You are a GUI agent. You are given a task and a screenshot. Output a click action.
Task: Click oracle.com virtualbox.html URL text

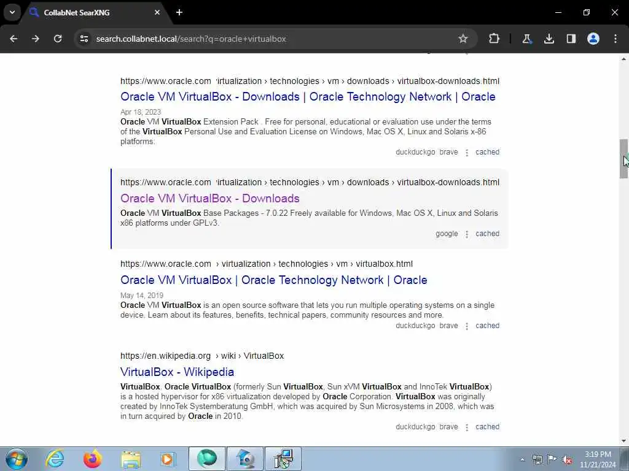(267, 264)
